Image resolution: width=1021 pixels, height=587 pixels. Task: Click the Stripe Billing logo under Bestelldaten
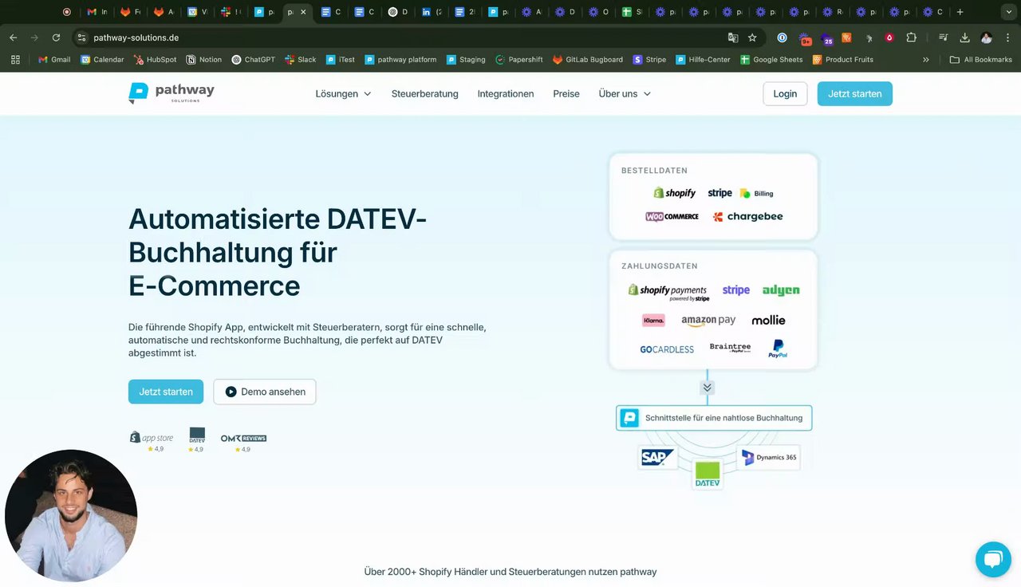[x=740, y=193]
